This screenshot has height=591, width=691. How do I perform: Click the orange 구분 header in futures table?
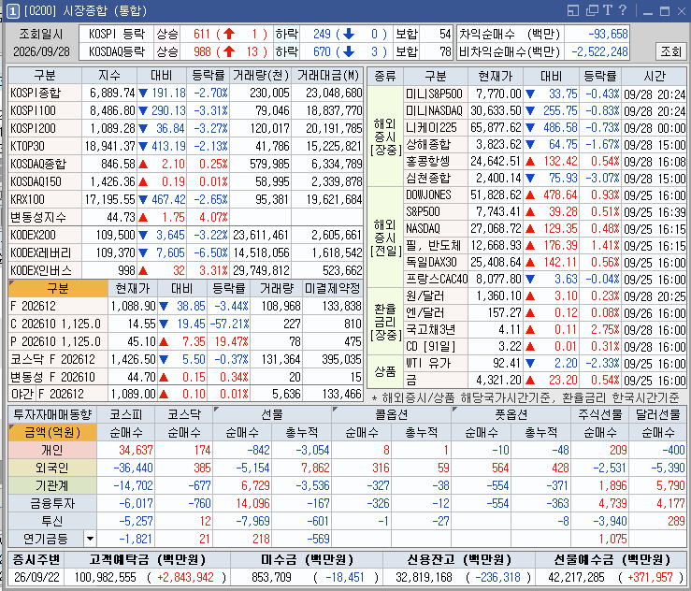pyautogui.click(x=58, y=288)
